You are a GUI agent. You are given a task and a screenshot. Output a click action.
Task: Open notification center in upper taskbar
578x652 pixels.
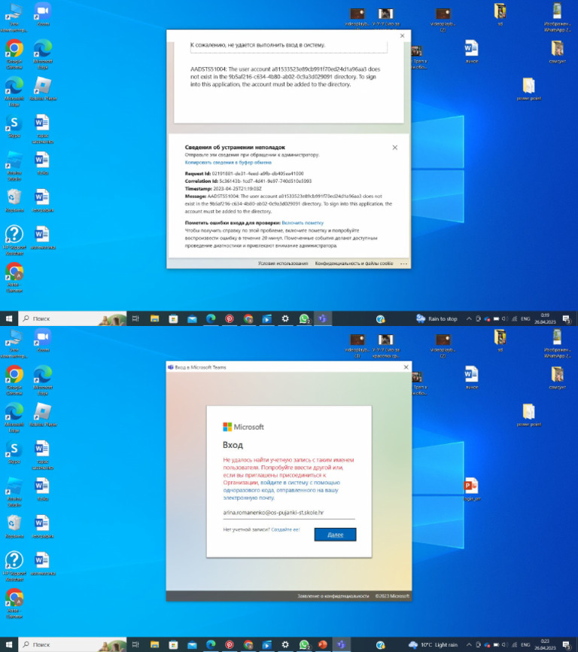[x=567, y=319]
